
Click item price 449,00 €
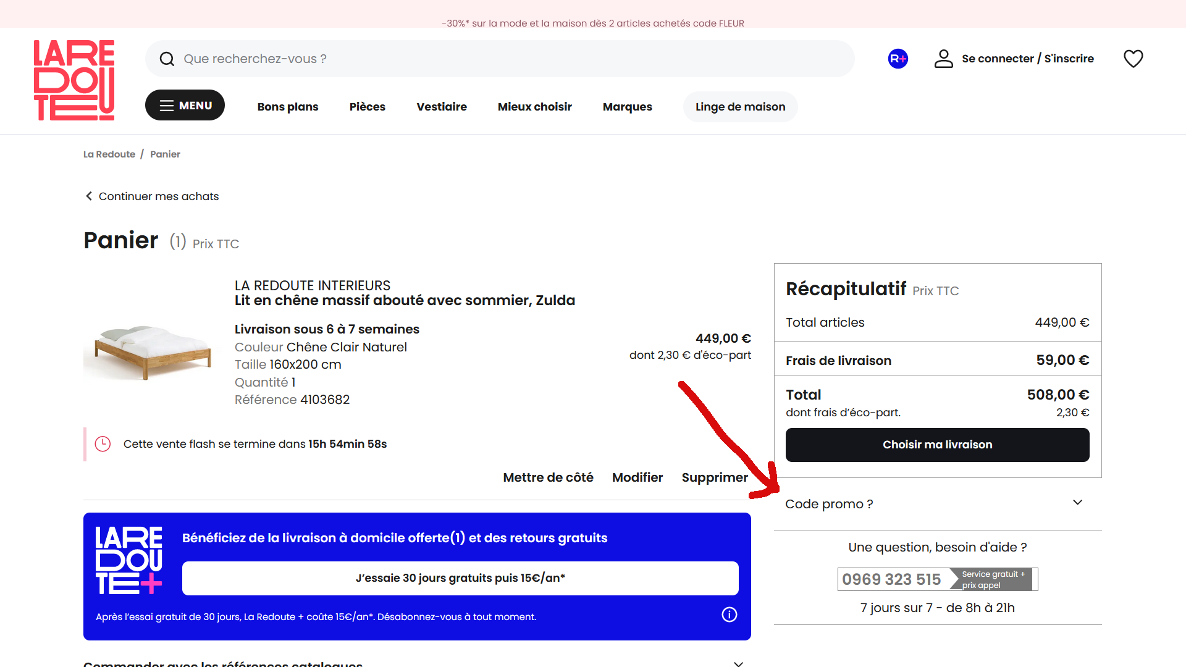723,338
